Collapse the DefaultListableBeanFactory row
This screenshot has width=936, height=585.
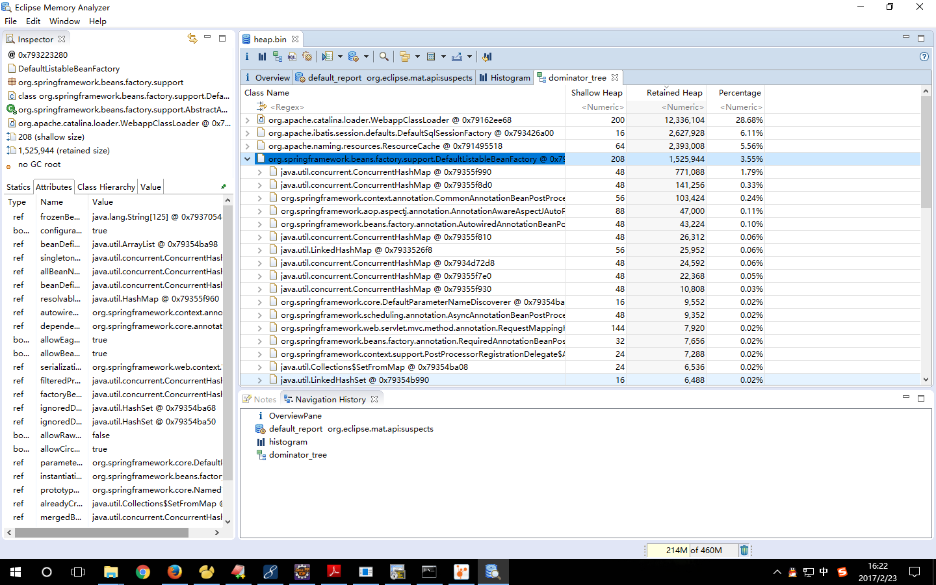coord(248,159)
